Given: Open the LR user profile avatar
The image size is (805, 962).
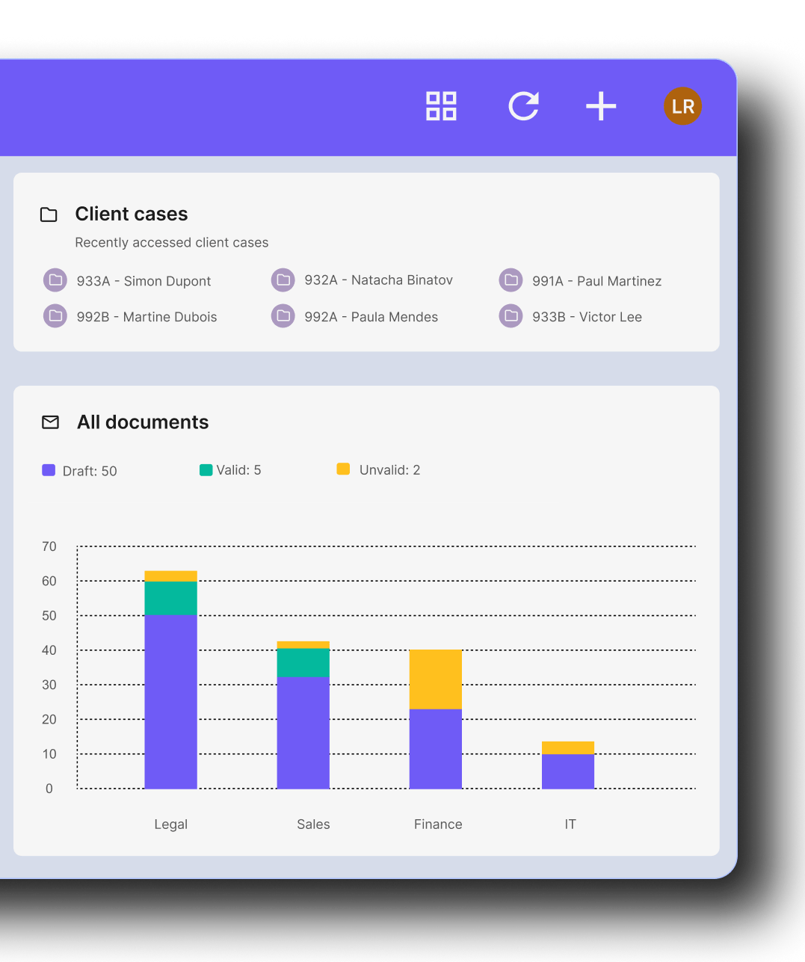Looking at the screenshot, I should click(682, 106).
